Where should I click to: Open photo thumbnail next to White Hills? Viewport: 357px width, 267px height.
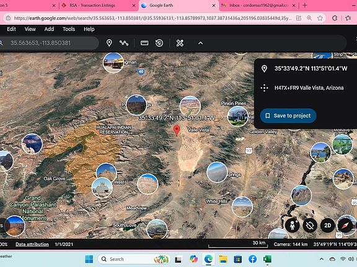[242, 207]
